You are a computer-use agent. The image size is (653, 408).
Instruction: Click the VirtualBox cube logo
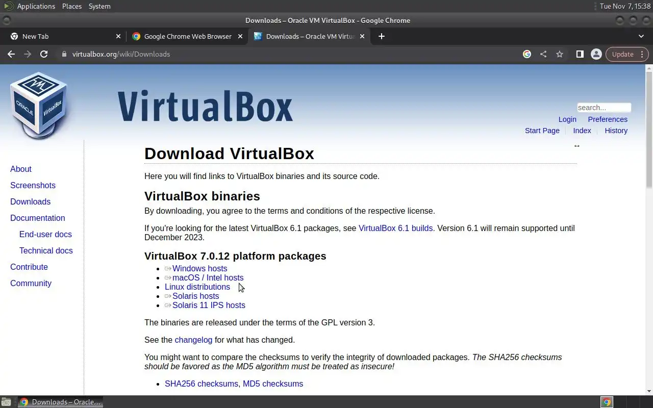coord(39,105)
